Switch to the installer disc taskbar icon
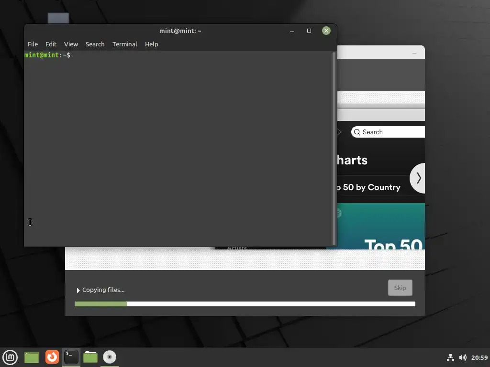Viewport: 490px width, 367px height. (x=110, y=357)
